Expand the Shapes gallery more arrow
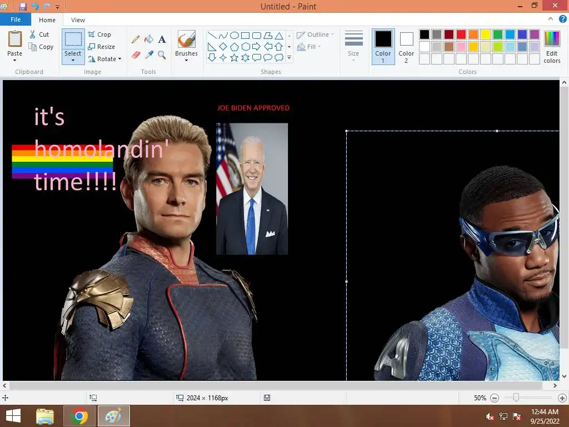The image size is (569, 427). click(x=289, y=57)
